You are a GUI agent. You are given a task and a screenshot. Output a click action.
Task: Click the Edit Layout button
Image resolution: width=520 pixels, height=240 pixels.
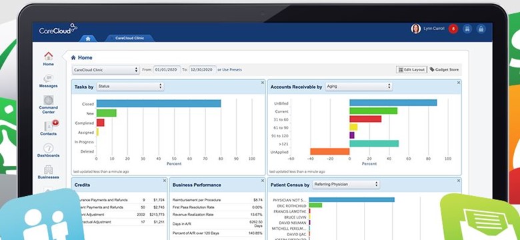click(411, 69)
